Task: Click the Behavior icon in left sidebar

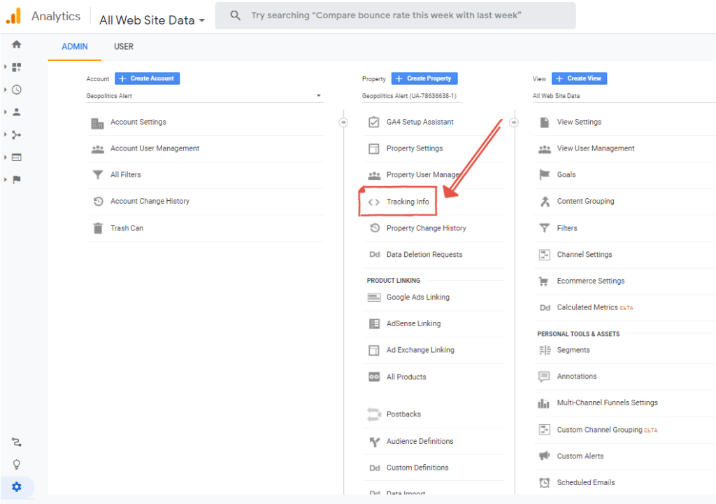Action: click(17, 157)
